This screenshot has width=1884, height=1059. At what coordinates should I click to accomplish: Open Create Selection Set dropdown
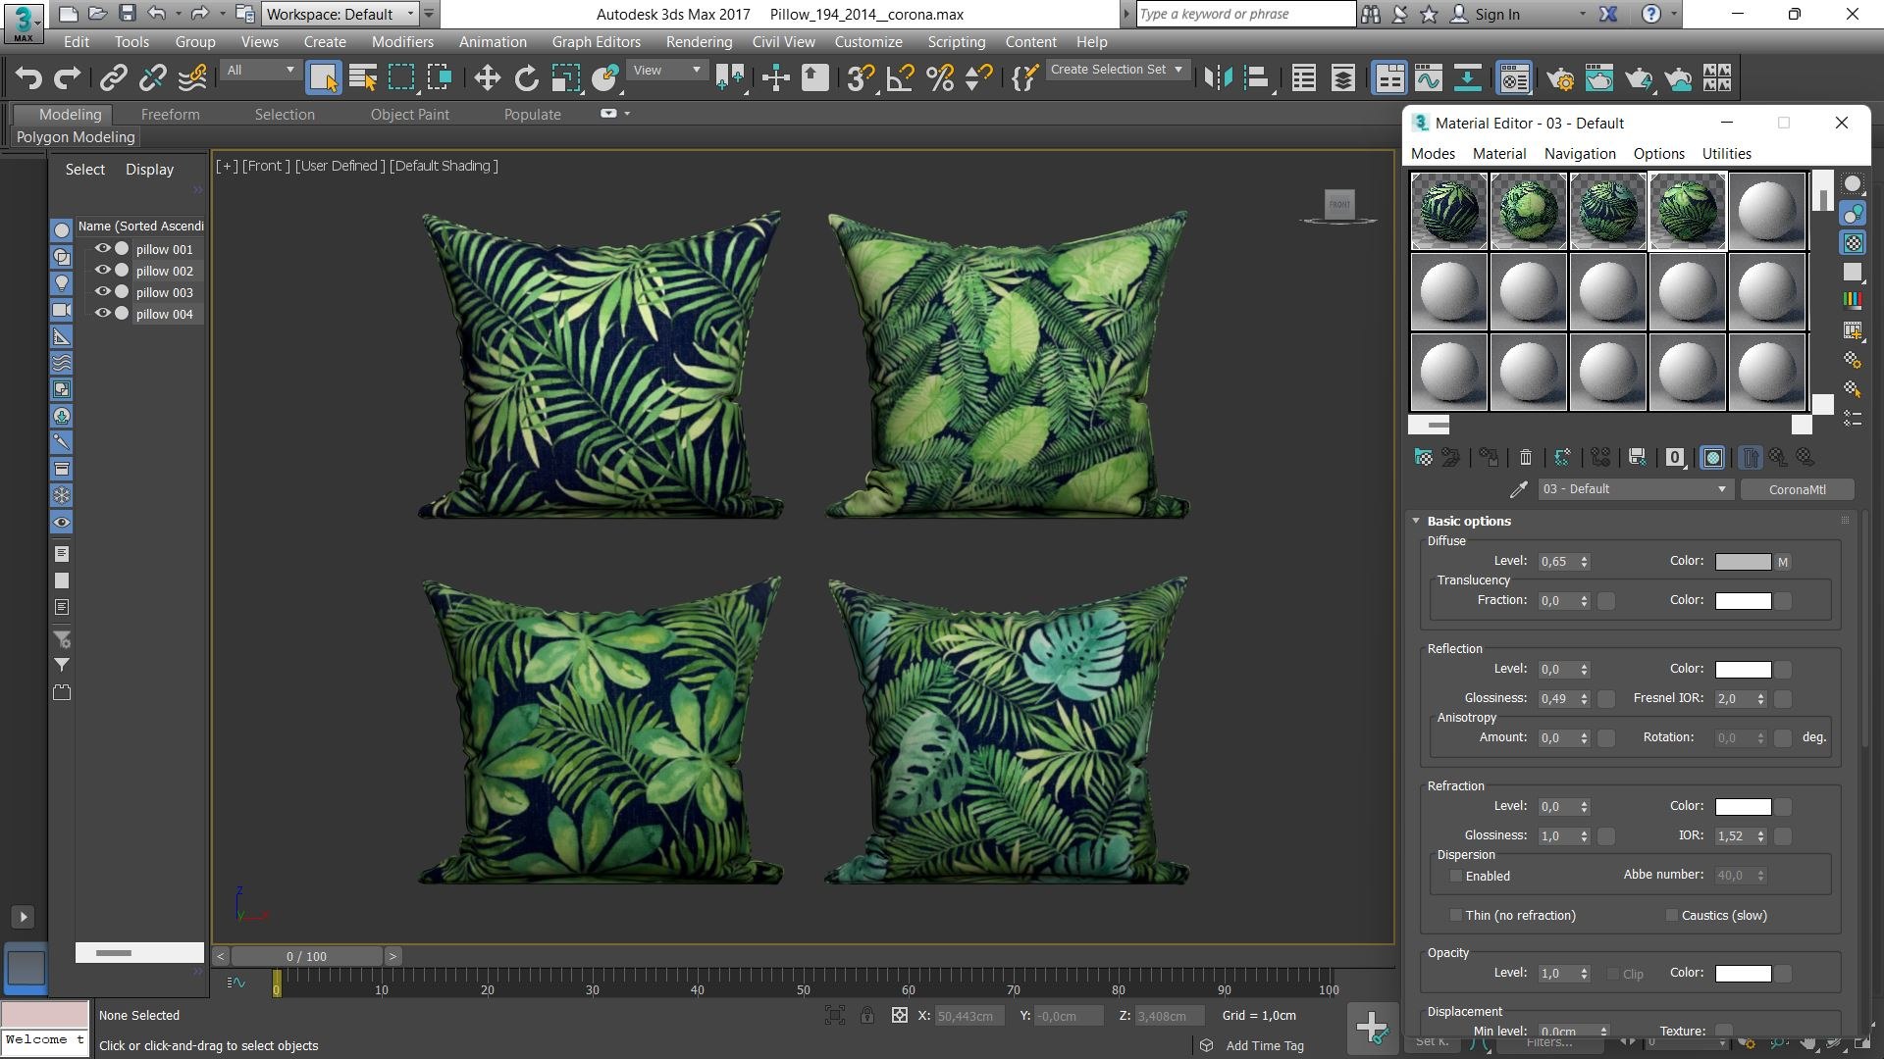[1117, 70]
